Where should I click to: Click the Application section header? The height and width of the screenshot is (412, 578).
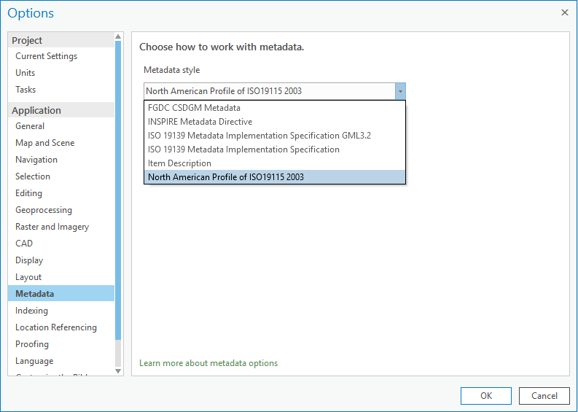pyautogui.click(x=61, y=110)
